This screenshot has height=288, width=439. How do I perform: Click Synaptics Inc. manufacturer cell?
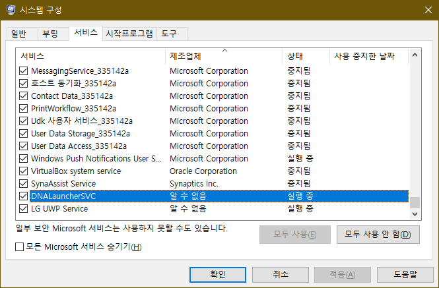194,184
